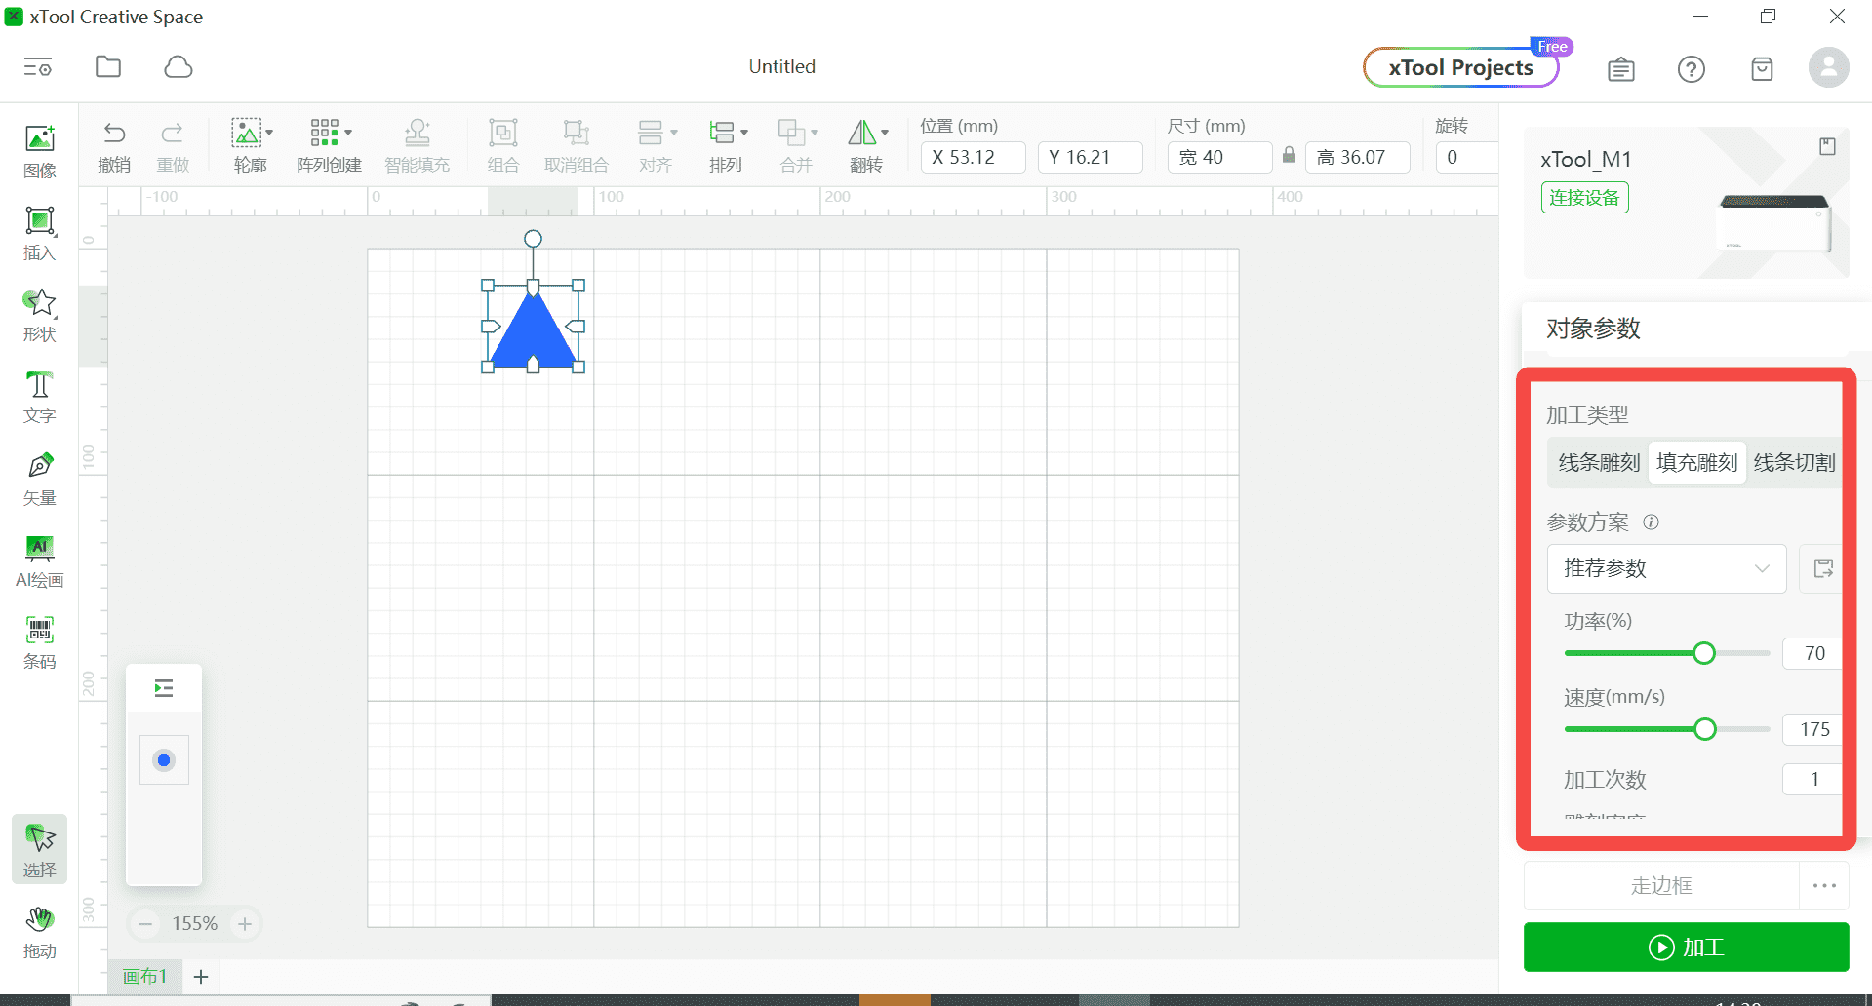Select 线条雕刻 processing type
Screen dimensions: 1872x1006
tap(1599, 462)
